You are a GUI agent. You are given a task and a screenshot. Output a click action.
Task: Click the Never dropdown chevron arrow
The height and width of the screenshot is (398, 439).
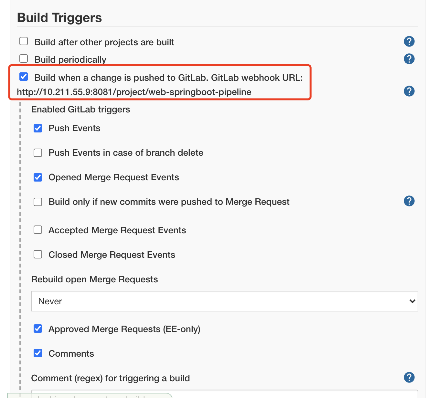tap(412, 301)
